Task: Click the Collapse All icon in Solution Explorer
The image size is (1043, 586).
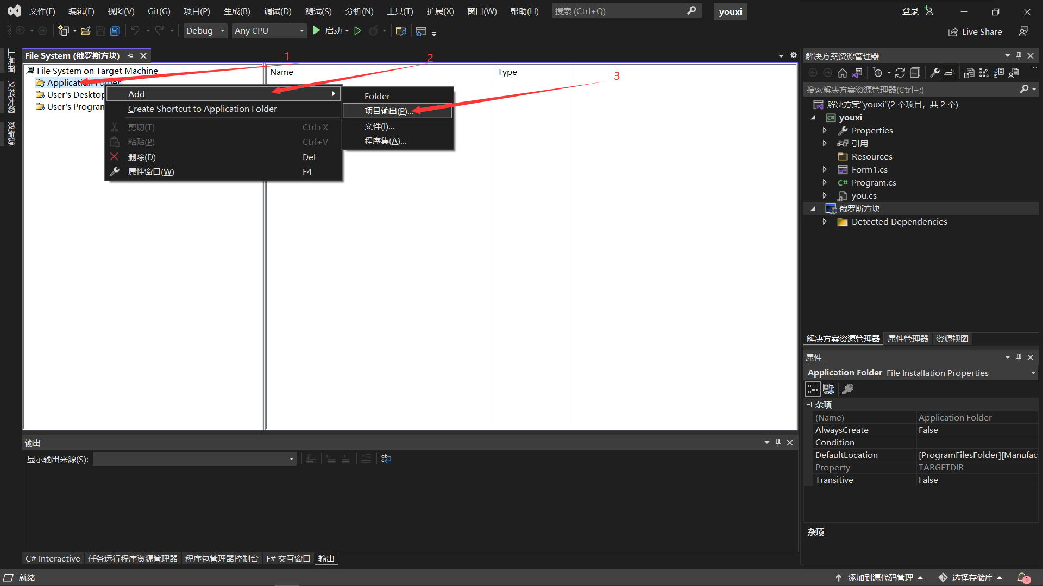Action: 915,73
